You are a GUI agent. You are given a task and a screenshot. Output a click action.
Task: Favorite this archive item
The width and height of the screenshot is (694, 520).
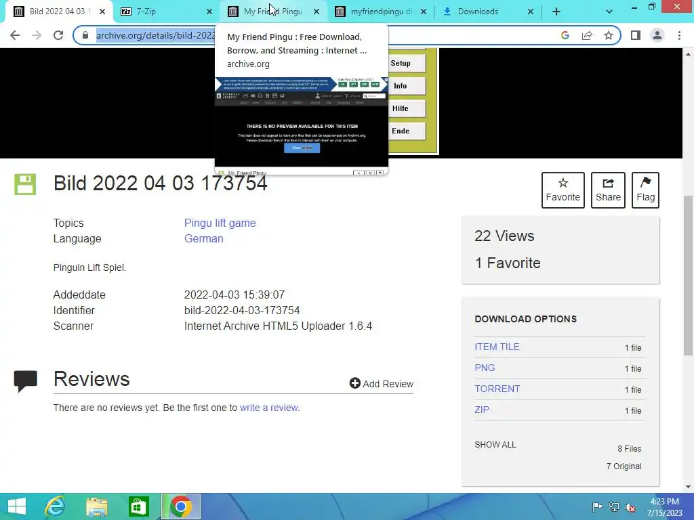(563, 190)
